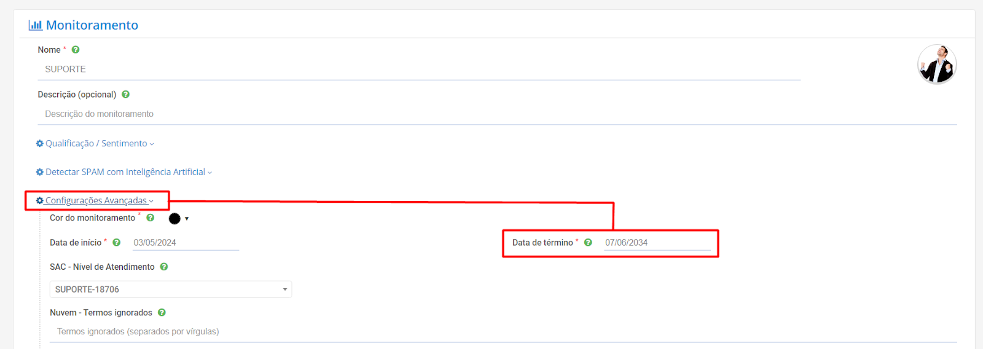Click the Descrição (opcional) label
Viewport: 983px width, 349px height.
(77, 95)
